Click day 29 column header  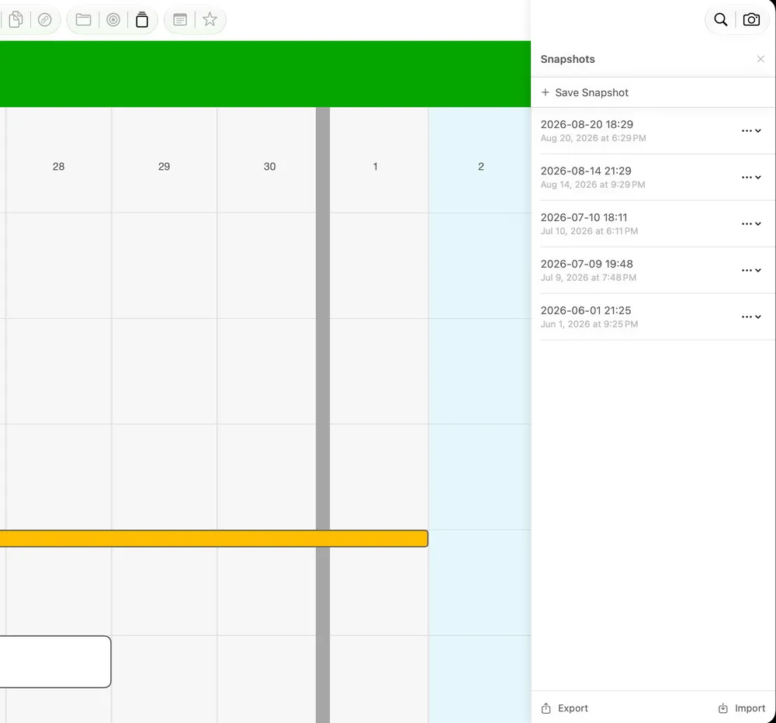pyautogui.click(x=164, y=167)
